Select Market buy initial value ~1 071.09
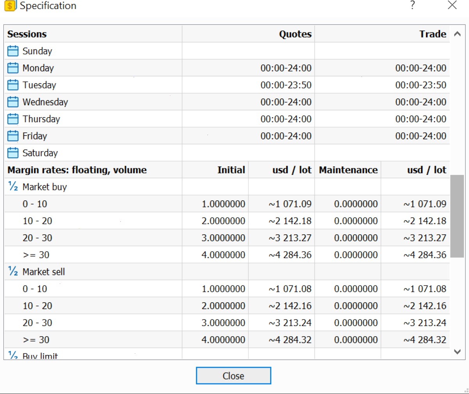The height and width of the screenshot is (394, 469). tap(290, 204)
